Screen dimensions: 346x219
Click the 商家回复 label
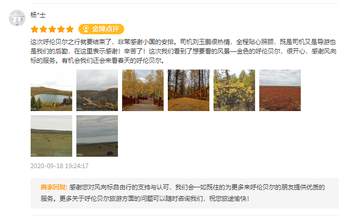[x=54, y=187]
